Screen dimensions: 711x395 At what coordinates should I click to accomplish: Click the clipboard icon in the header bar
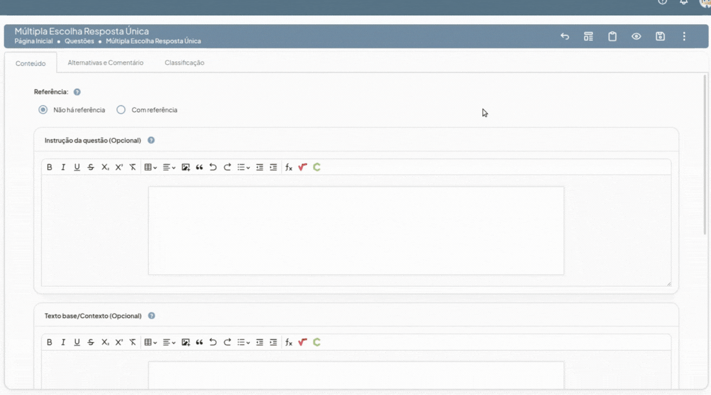pyautogui.click(x=612, y=37)
